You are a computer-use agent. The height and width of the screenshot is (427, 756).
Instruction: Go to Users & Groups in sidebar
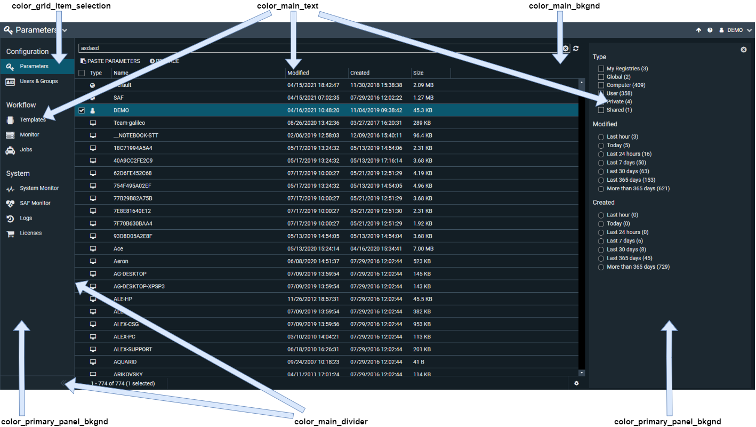38,82
